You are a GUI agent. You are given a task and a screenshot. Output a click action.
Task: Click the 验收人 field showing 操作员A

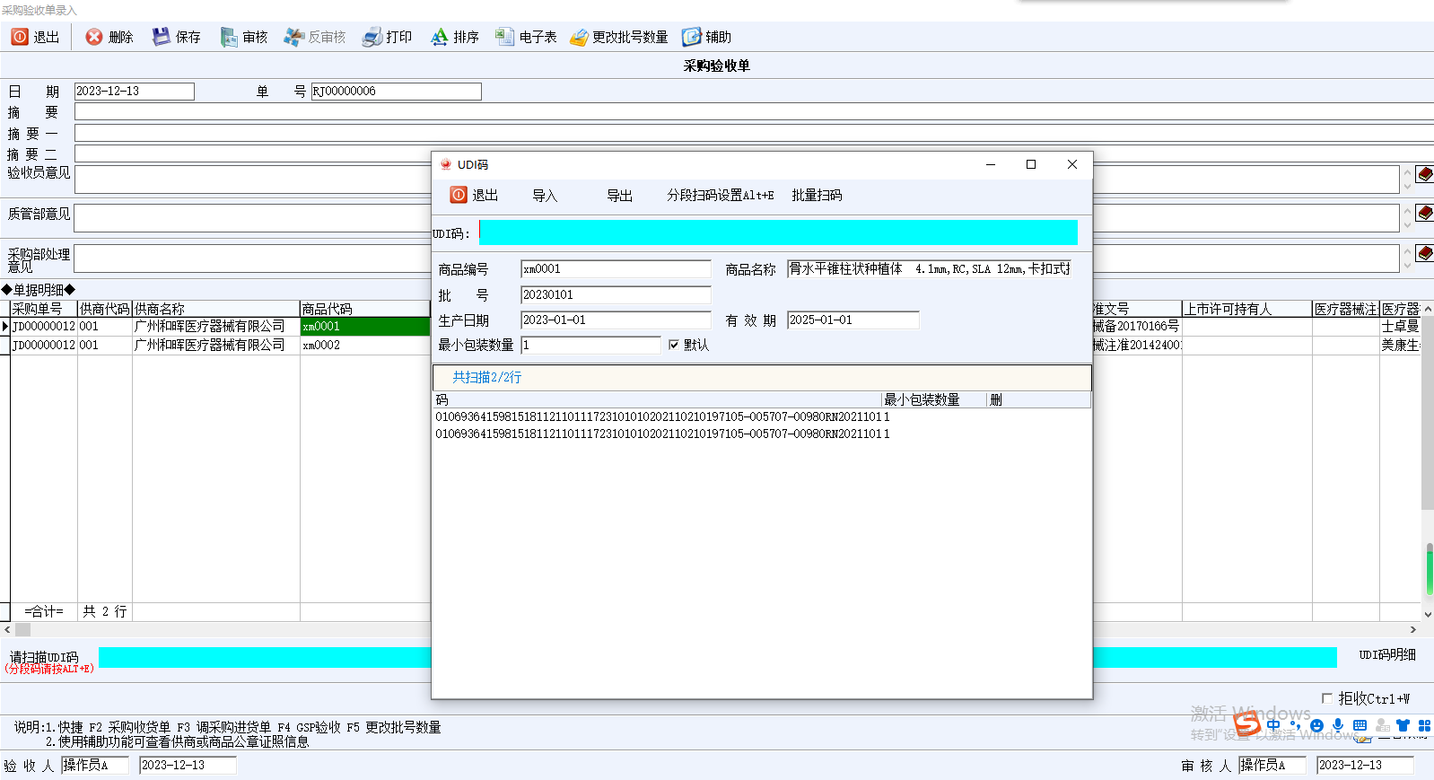point(95,765)
